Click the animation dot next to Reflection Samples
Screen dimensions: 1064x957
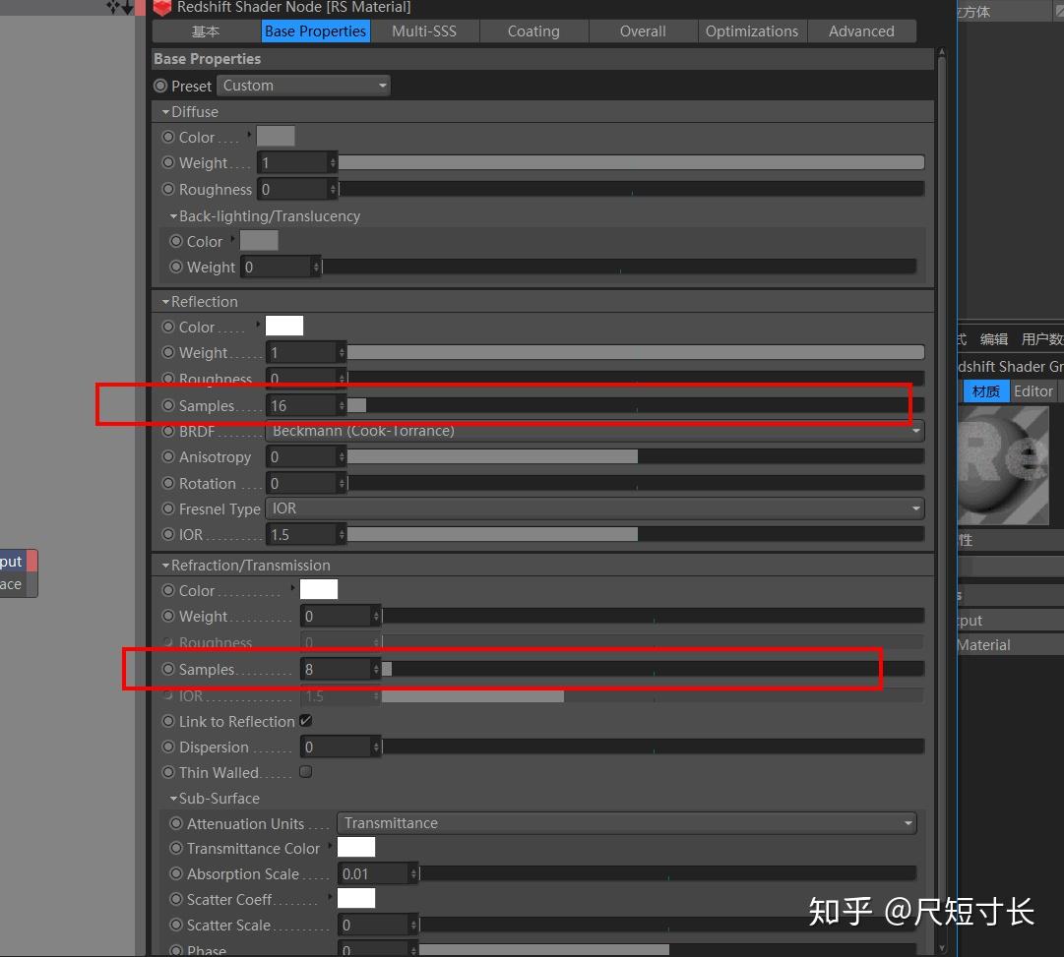(x=168, y=405)
